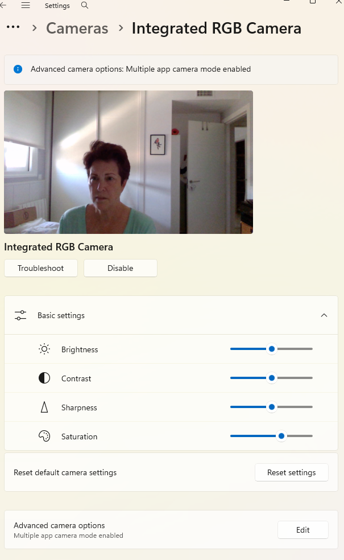The image size is (344, 560).
Task: Click the Sharpness triangle icon
Action: [x=44, y=407]
